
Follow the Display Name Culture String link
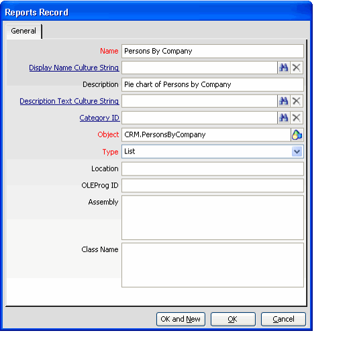point(74,68)
